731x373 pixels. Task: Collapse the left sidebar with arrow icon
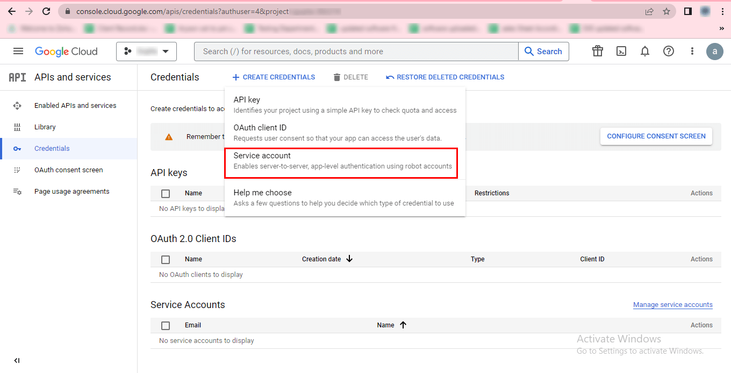[x=17, y=361]
